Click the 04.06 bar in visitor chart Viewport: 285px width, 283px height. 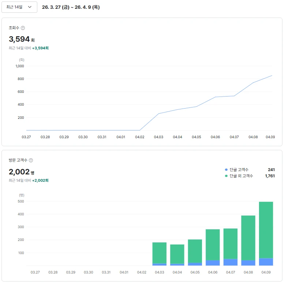(x=213, y=248)
